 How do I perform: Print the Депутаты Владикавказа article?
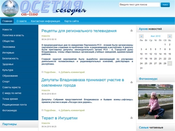click(132, 82)
